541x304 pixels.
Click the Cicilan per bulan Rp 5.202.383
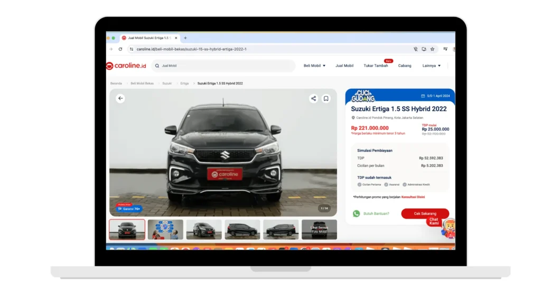click(432, 166)
